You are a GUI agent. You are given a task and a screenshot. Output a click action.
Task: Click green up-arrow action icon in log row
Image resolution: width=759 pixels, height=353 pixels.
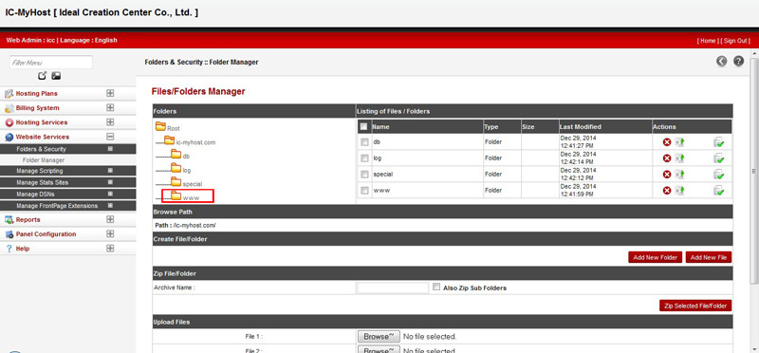coord(680,158)
